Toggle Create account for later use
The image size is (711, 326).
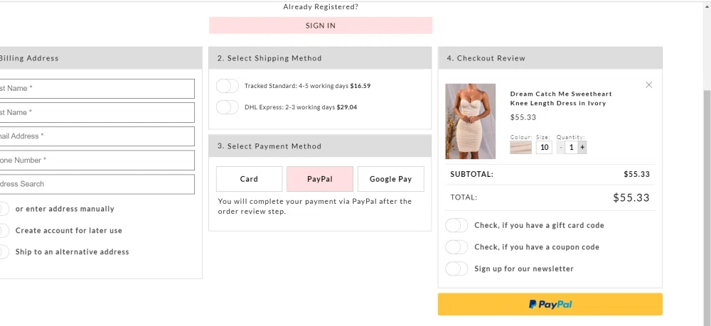[4, 231]
